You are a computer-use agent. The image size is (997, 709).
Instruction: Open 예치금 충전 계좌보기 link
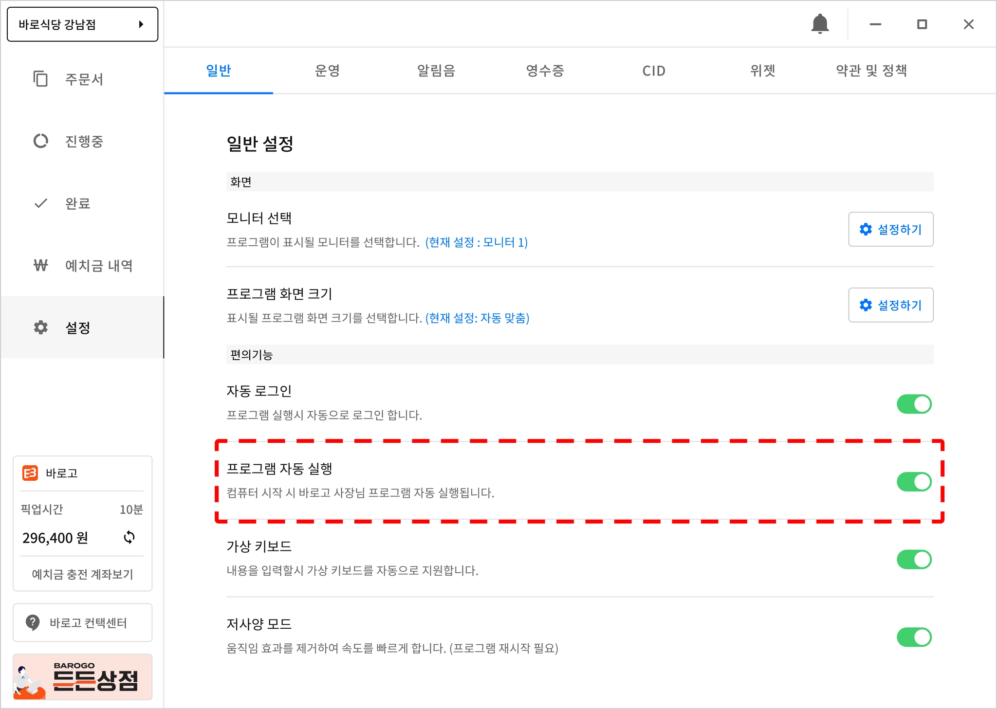click(83, 574)
